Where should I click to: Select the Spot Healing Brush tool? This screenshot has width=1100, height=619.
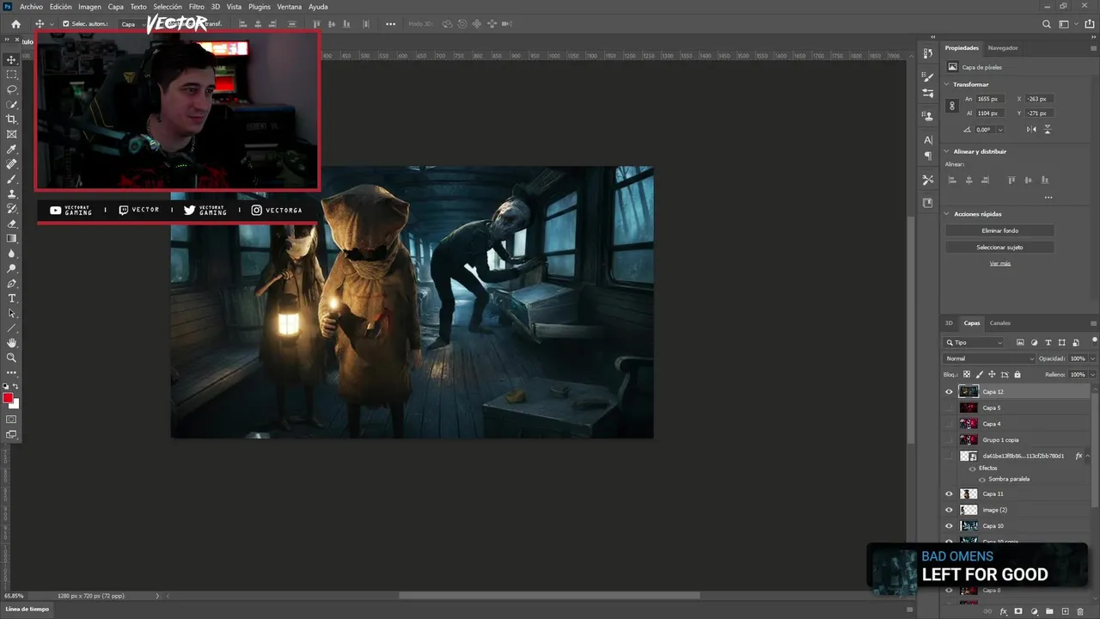tap(12, 164)
